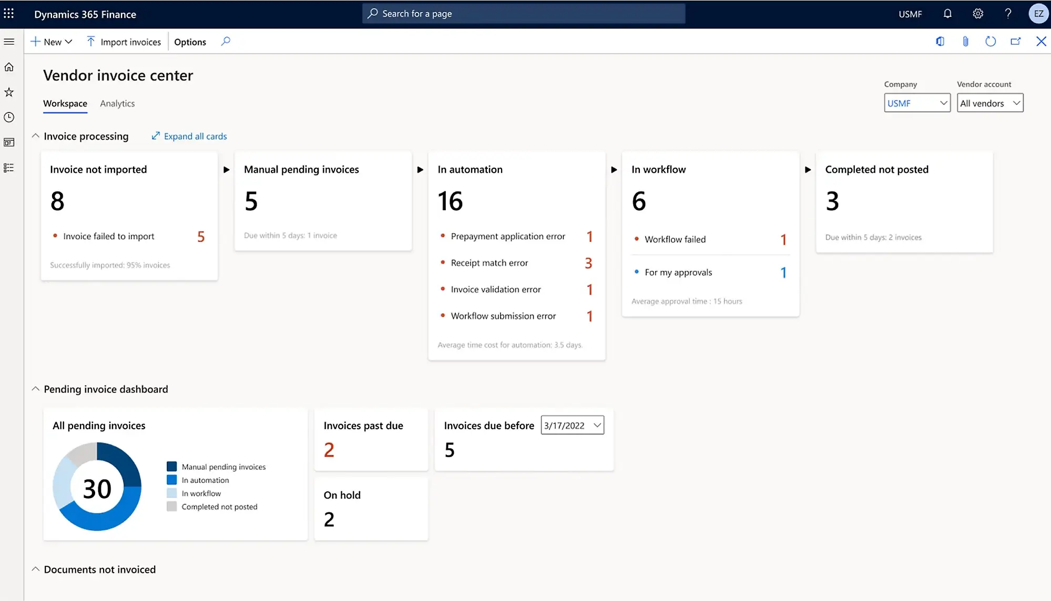Screen dimensions: 1051x601
Task: Click the action pane search magnifier
Action: (x=226, y=42)
